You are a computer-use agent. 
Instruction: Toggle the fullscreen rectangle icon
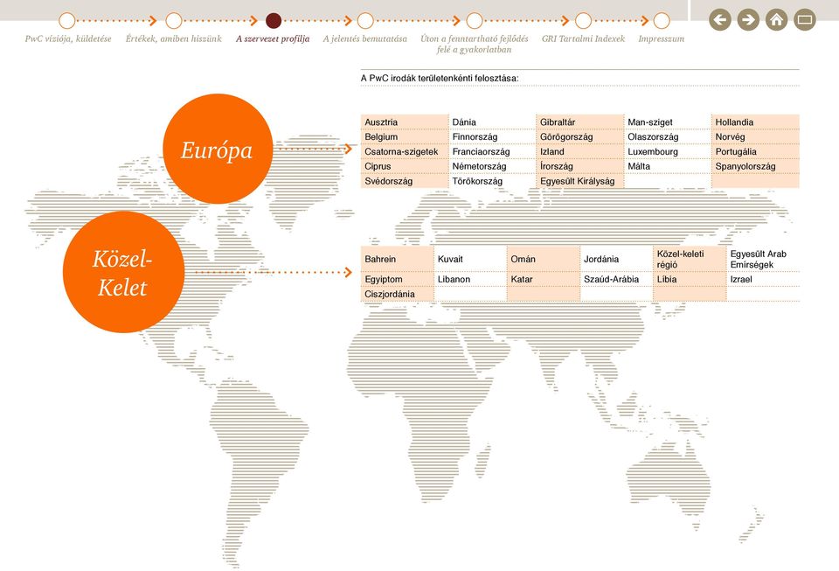tap(805, 20)
